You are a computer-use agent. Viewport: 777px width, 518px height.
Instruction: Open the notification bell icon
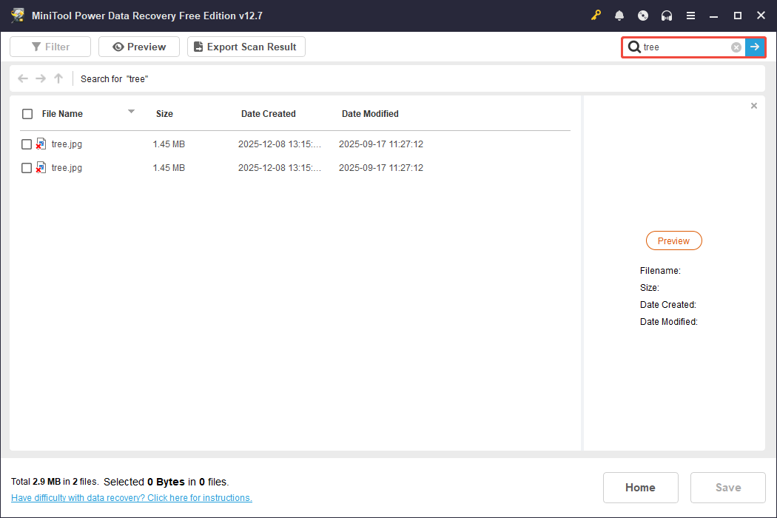click(x=619, y=15)
